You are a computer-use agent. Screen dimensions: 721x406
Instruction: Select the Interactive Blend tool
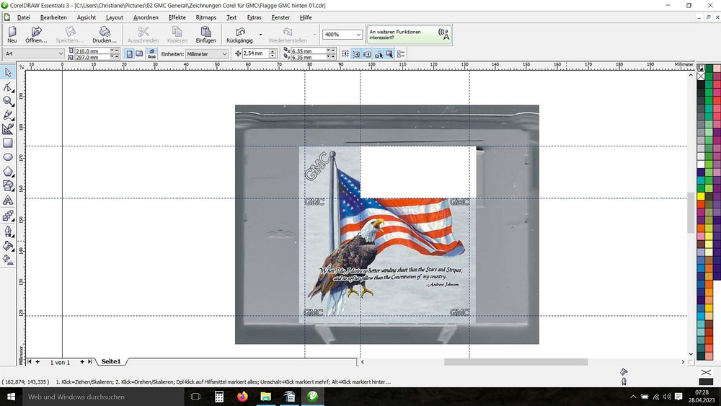pos(8,216)
